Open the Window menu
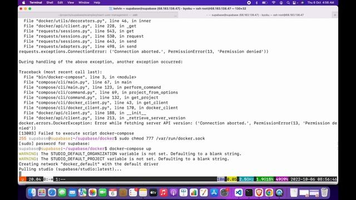This screenshot has height=200, width=356. [x=84, y=3]
